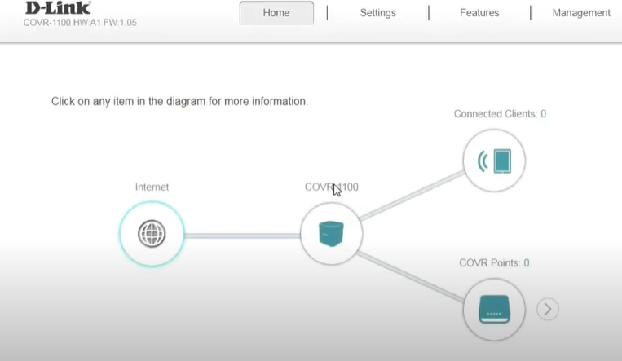Select the COVR-1100 router cube icon

[331, 234]
